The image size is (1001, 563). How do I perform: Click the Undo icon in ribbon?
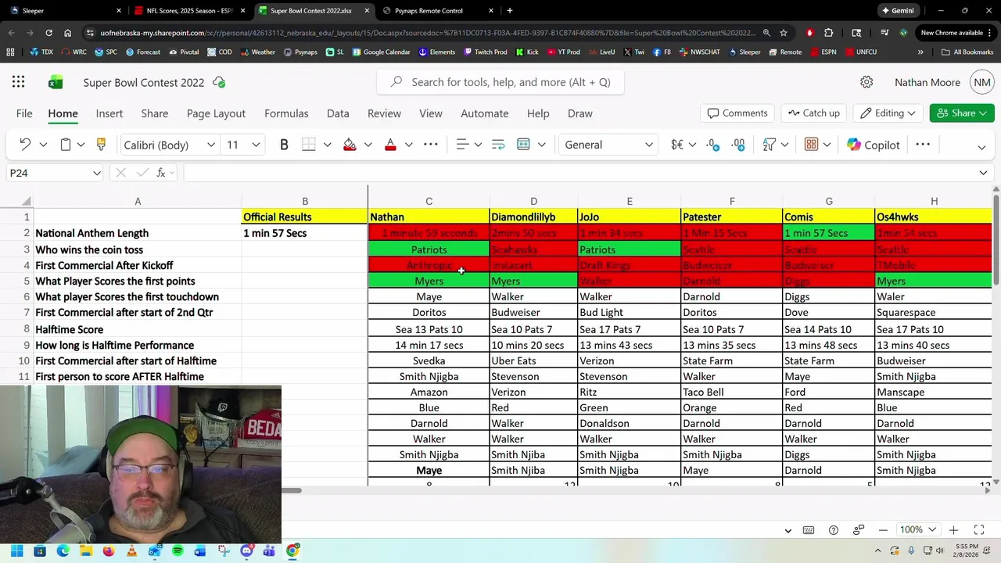tap(25, 145)
